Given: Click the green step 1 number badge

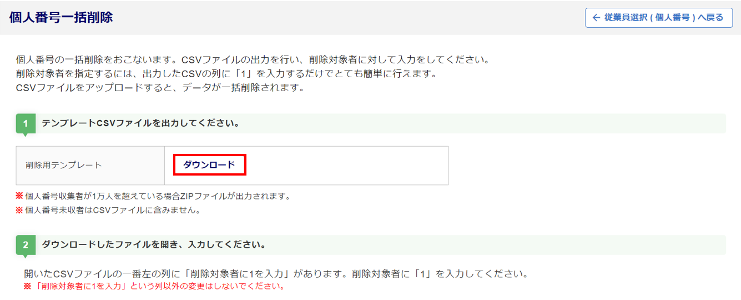Looking at the screenshot, I should (26, 123).
